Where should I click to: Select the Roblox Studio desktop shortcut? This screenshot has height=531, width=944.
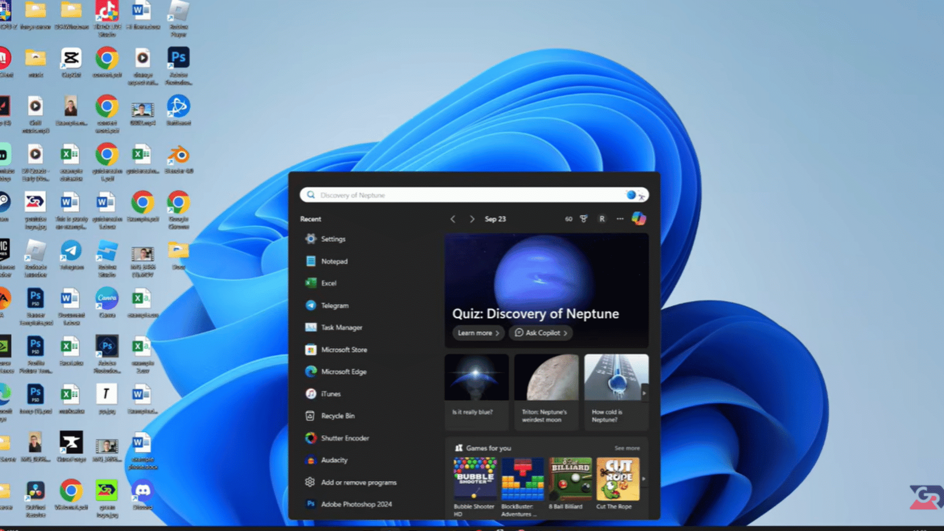point(107,259)
